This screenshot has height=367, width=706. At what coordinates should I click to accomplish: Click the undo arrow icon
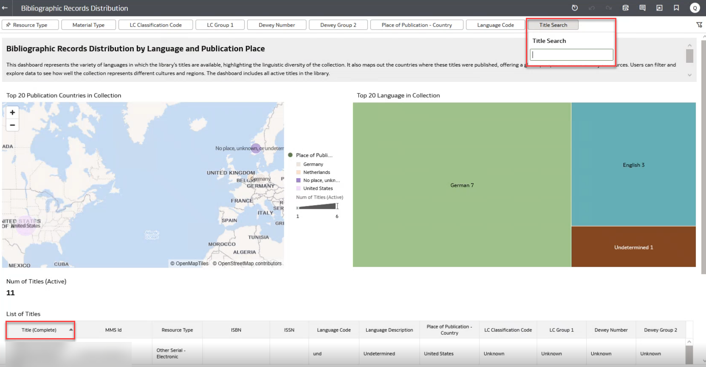[592, 8]
